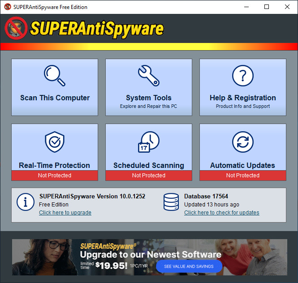Viewport: 298px width, 283px height.
Task: Click Not Protected under Scheduled Scanning
Action: tap(149, 176)
